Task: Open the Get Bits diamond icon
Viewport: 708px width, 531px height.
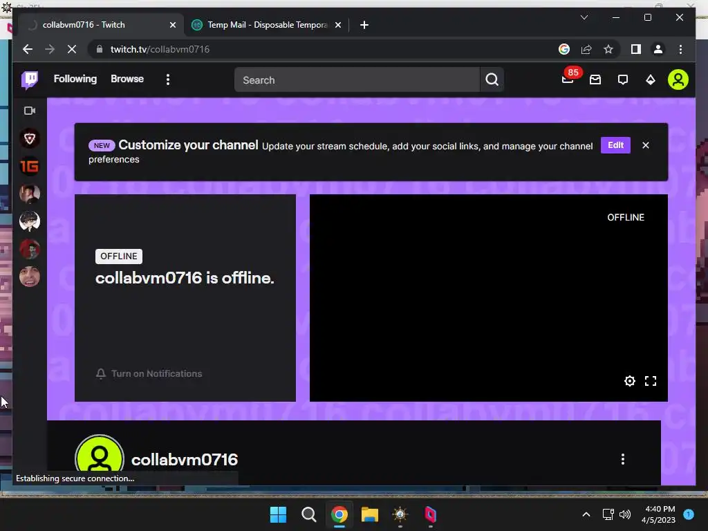Action: tap(650, 80)
